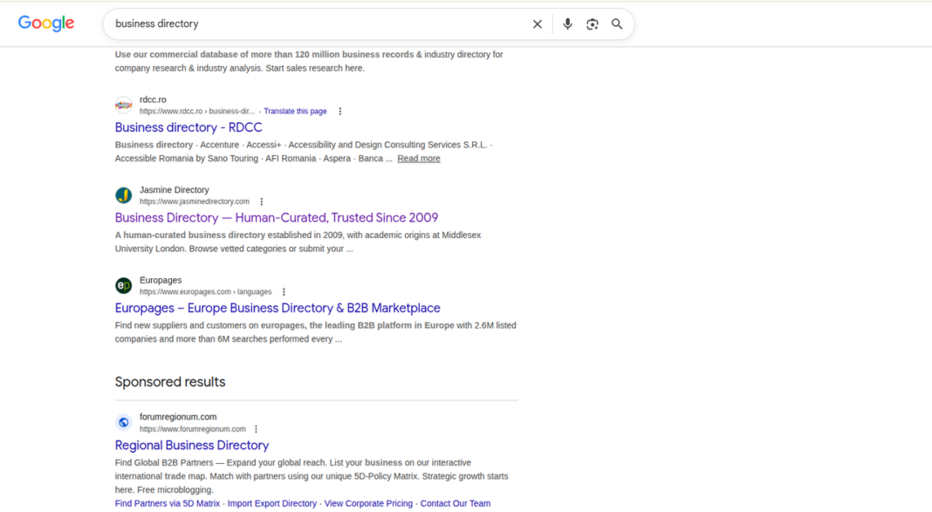
Task: Click 'Read more' in the RDCC snippet
Action: (x=419, y=159)
